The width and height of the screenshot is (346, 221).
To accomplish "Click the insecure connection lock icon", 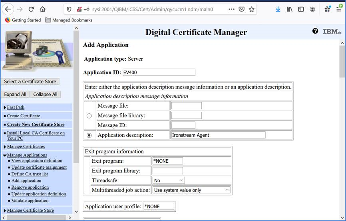I will tap(79, 9).
